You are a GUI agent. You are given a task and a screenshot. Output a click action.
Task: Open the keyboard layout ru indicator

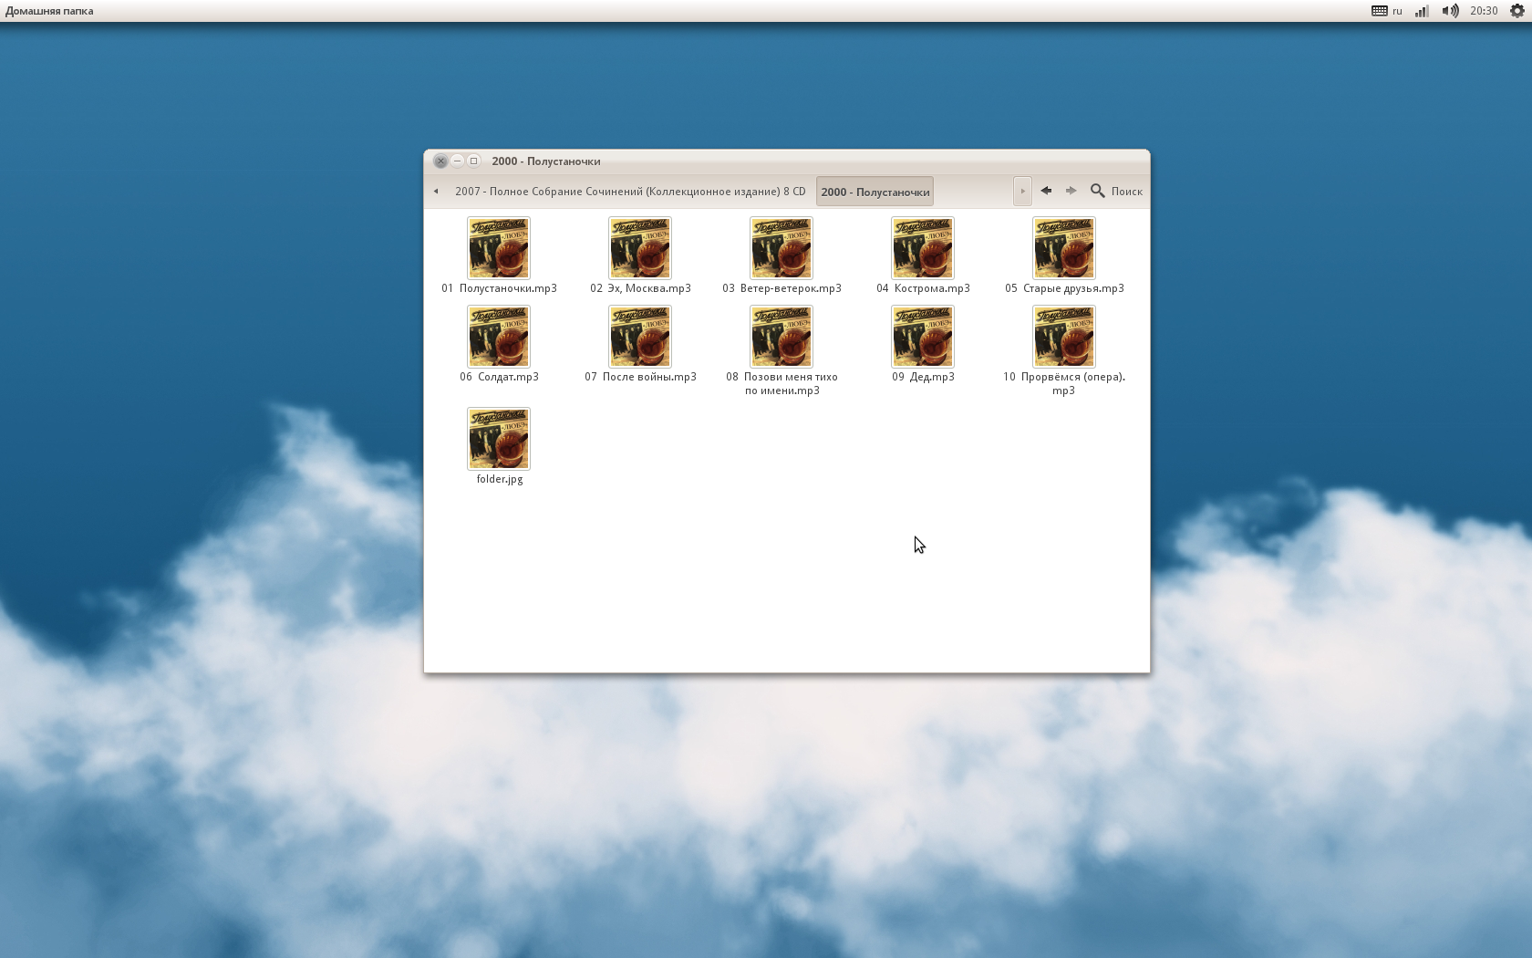(x=1387, y=11)
